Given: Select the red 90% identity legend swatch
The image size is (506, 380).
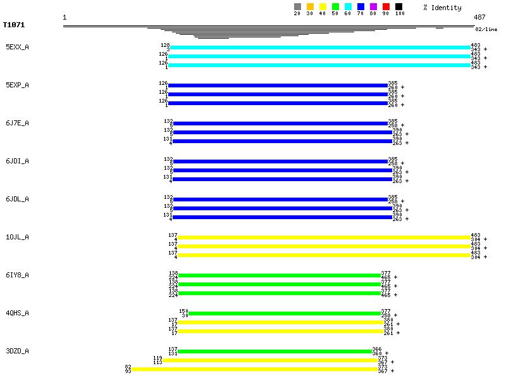Looking at the screenshot, I should pyautogui.click(x=386, y=7).
